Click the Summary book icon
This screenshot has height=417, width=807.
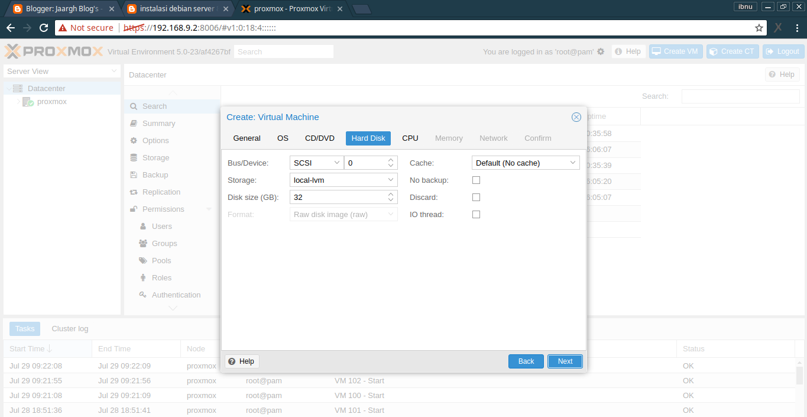(134, 124)
